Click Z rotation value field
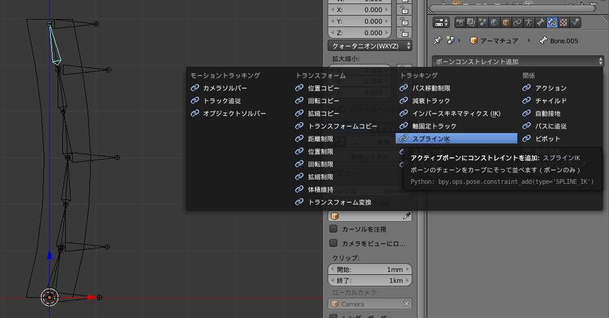This screenshot has width=609, height=318. [x=359, y=33]
